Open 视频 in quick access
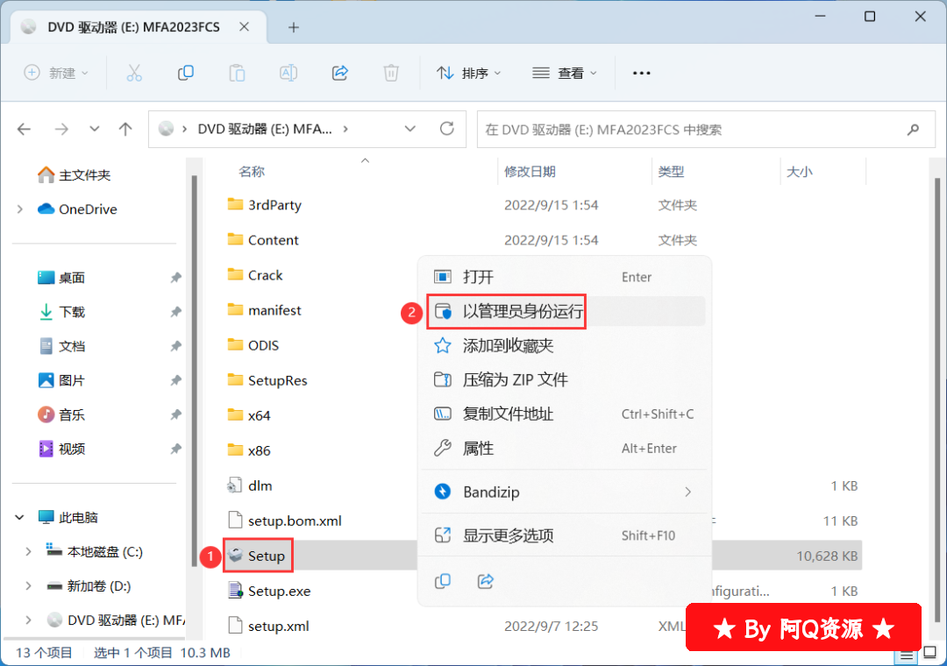The height and width of the screenshot is (666, 947). pyautogui.click(x=61, y=450)
